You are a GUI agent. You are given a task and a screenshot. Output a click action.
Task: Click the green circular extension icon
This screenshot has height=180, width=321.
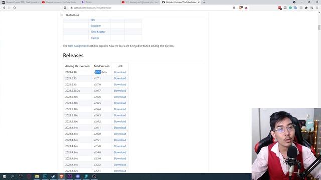tap(290, 8)
